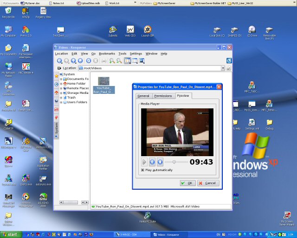Viewport: 297px width, 238px height.
Task: Open Recycle Bin desktop icon
Action: 8,13
